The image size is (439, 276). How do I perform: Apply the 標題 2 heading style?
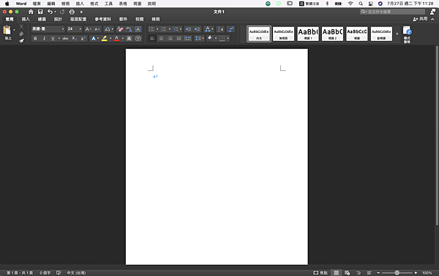332,34
